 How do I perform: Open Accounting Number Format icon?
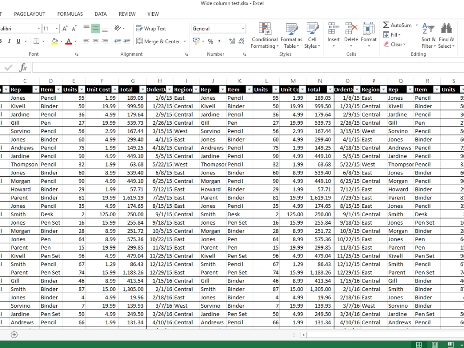tap(196, 41)
